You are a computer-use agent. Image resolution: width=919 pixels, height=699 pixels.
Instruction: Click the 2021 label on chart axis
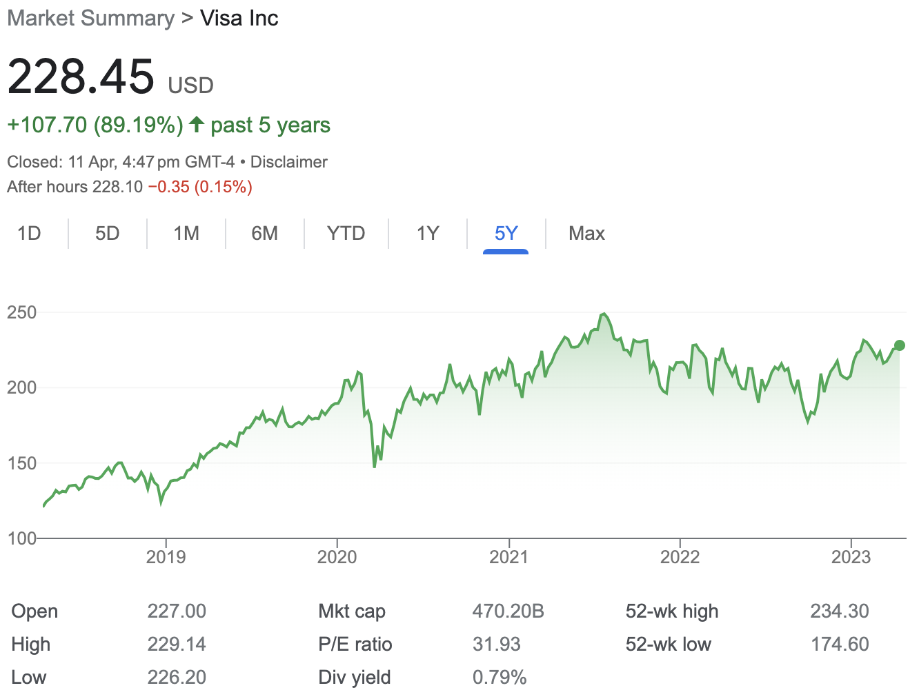tap(508, 557)
